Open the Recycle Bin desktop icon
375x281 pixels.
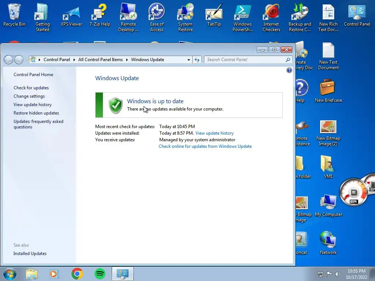(x=14, y=14)
